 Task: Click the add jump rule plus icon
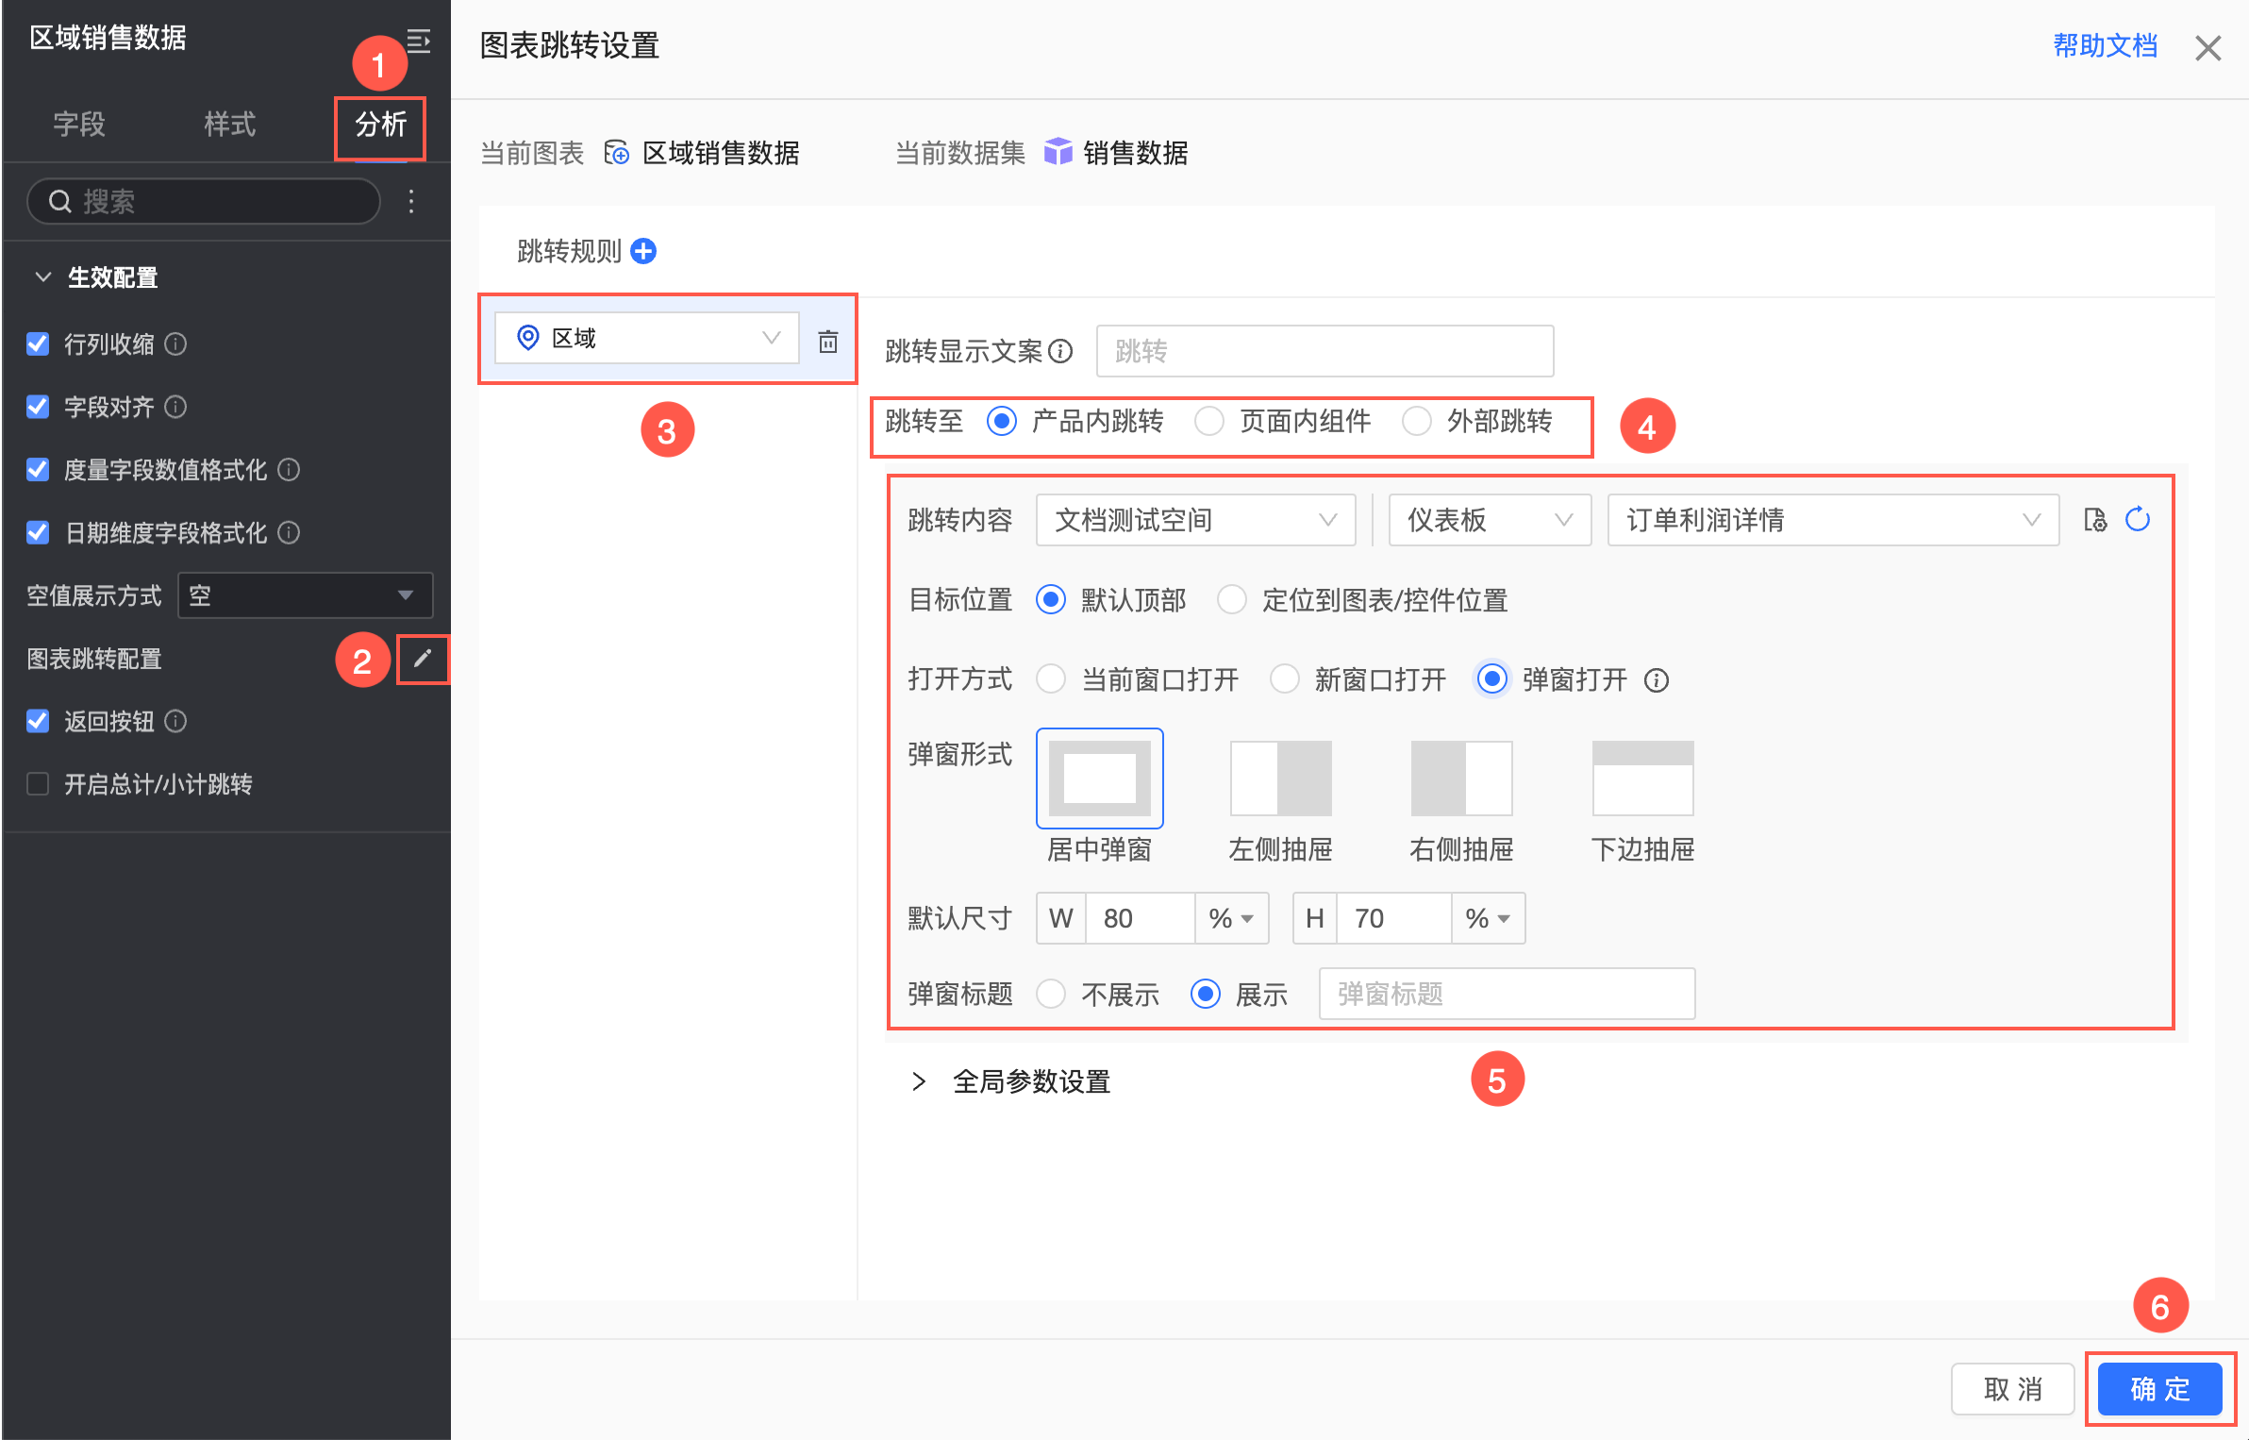pos(643,251)
